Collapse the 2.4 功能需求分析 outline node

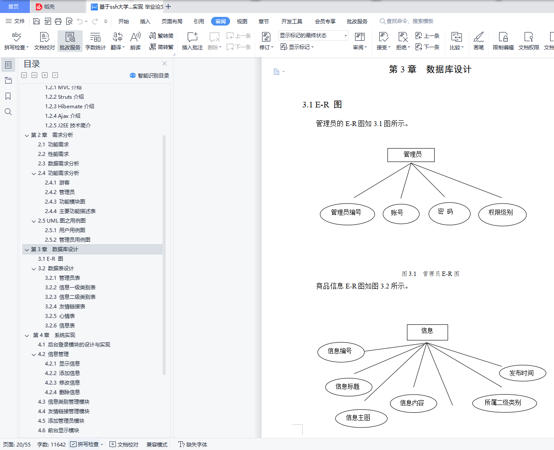pyautogui.click(x=34, y=173)
